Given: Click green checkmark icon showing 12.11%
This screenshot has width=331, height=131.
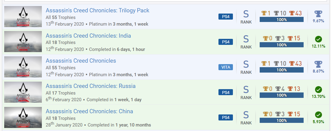Looking at the screenshot, I should tap(318, 39).
